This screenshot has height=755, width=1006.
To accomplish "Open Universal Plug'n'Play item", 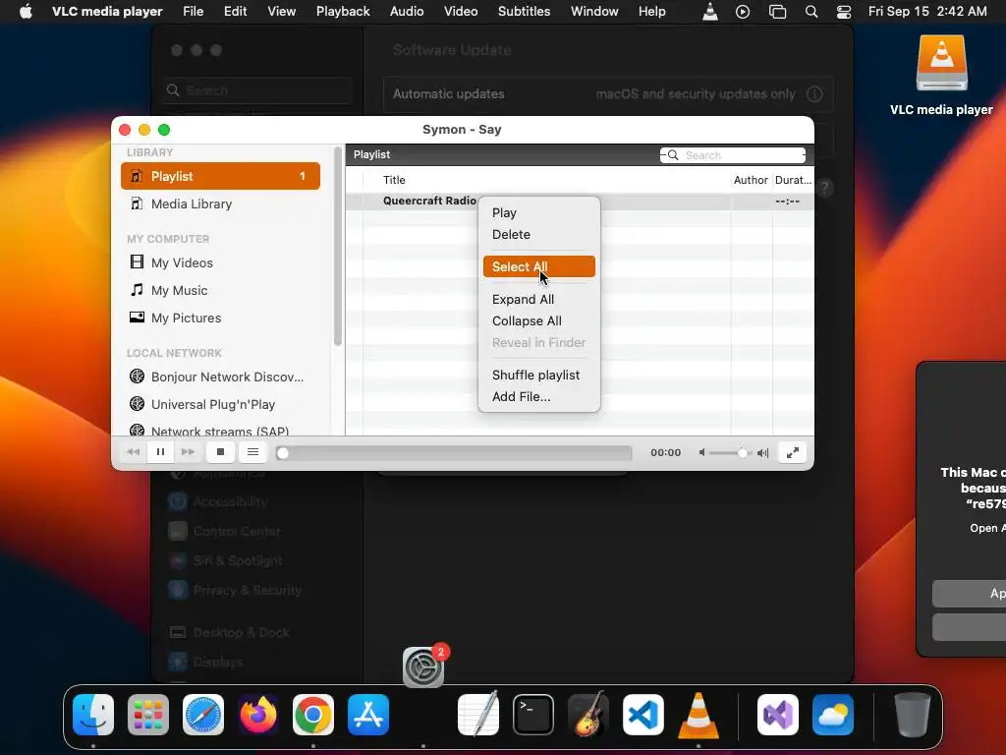I will tap(220, 404).
